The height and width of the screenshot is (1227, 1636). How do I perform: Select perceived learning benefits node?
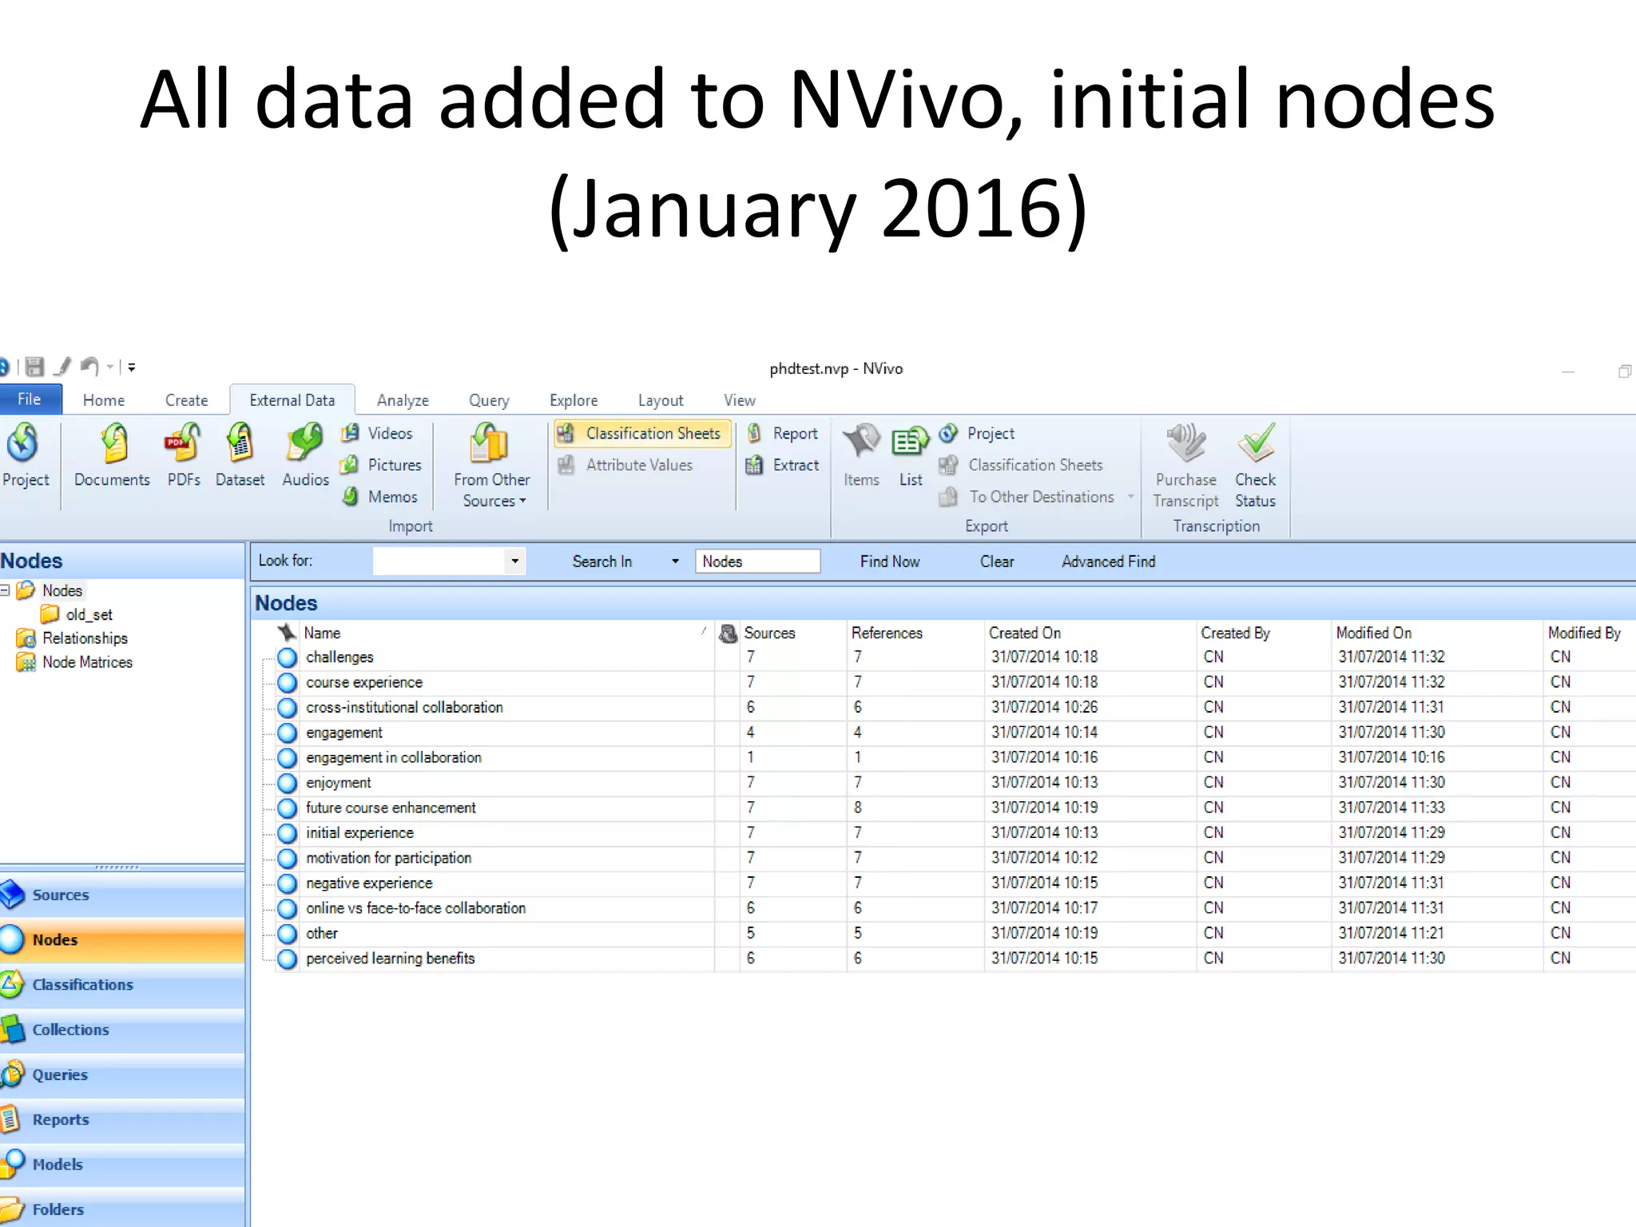390,959
